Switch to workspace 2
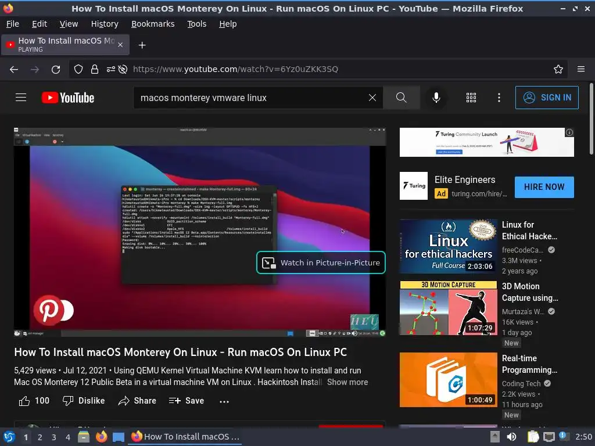 [40, 437]
